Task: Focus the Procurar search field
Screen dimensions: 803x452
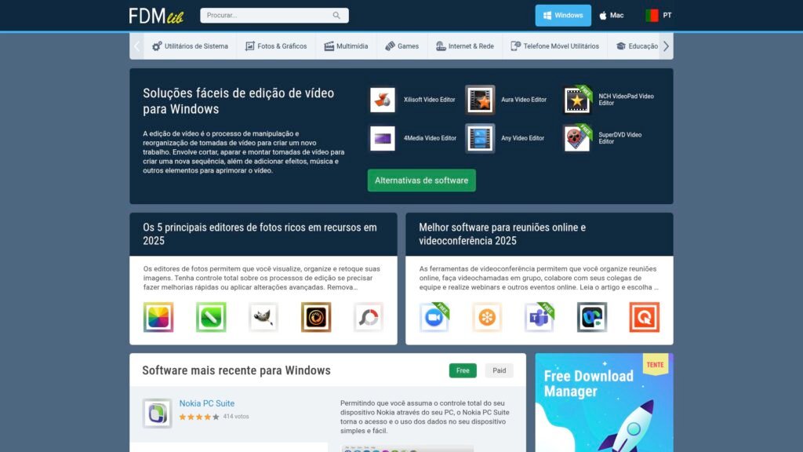Action: pos(274,16)
